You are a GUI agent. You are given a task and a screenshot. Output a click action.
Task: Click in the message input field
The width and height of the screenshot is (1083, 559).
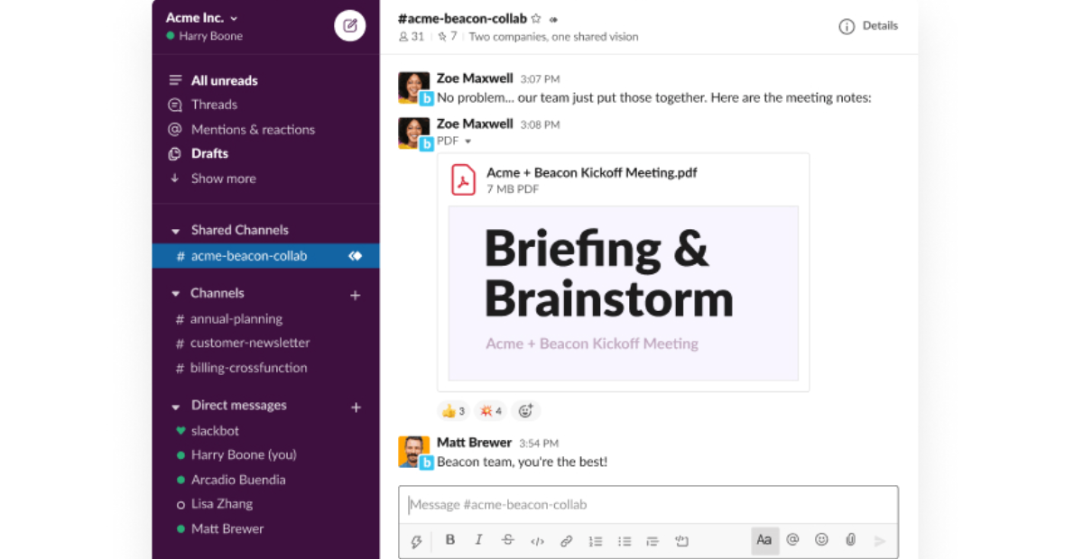click(648, 504)
